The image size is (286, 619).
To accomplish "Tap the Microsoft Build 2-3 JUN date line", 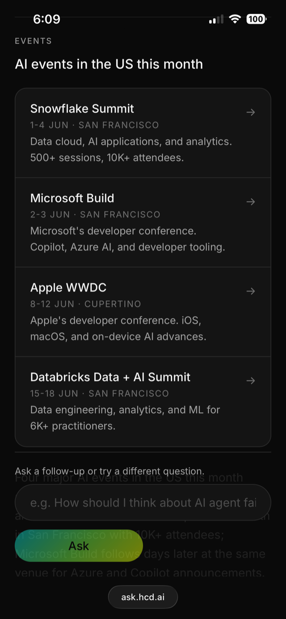I will coord(95,215).
